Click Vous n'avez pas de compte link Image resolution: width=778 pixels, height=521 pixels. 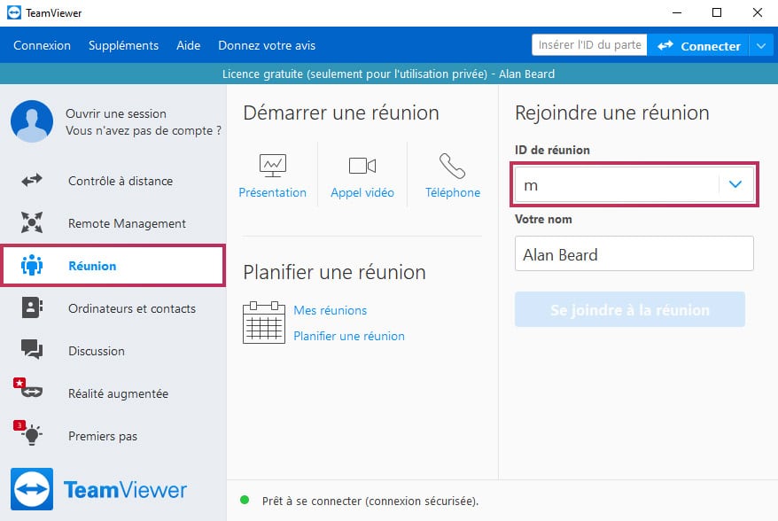(x=144, y=131)
